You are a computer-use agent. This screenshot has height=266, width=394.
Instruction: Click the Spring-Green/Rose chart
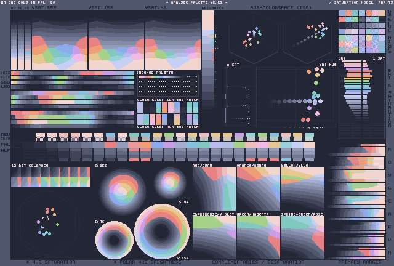pos(302,237)
